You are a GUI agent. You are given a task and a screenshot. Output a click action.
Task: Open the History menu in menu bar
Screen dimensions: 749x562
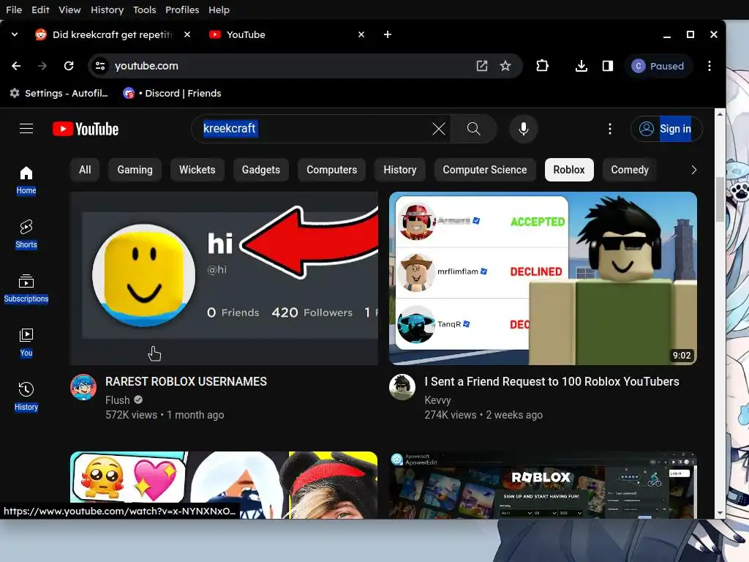tap(107, 10)
